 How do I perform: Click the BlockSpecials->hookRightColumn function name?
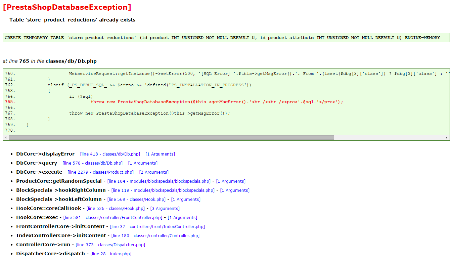[x=61, y=190]
